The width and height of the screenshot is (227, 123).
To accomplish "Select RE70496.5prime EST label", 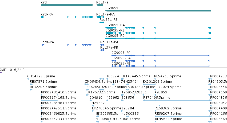I will (x=157, y=98).
